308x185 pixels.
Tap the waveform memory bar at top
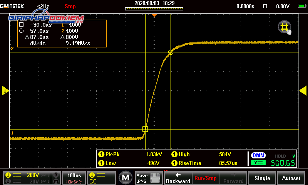click(154, 9)
